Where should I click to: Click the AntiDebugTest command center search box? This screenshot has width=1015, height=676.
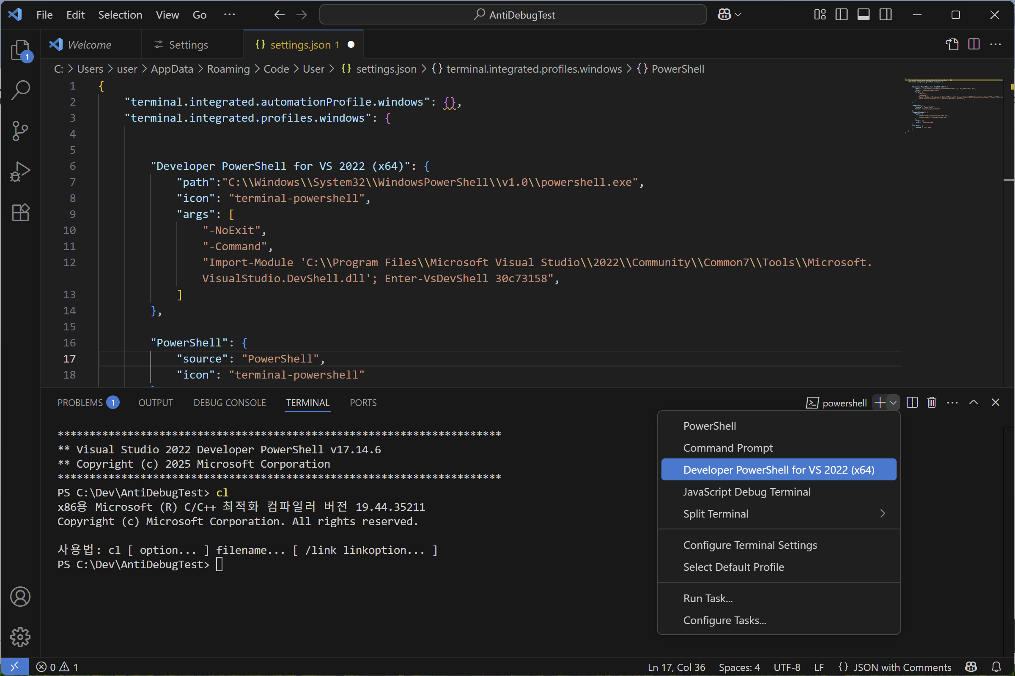513,15
